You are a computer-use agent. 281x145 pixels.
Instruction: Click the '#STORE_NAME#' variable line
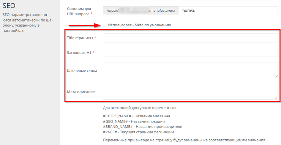pyautogui.click(x=137, y=116)
